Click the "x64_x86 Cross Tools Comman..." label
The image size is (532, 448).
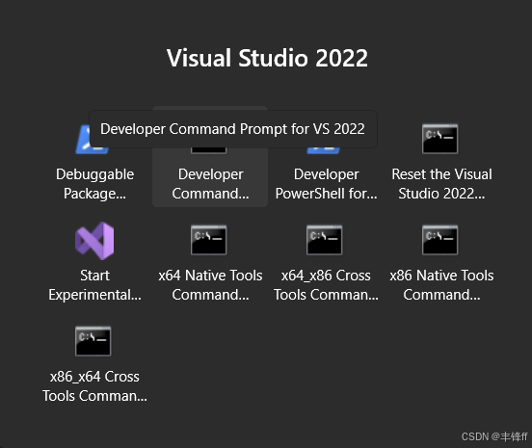[x=326, y=285]
